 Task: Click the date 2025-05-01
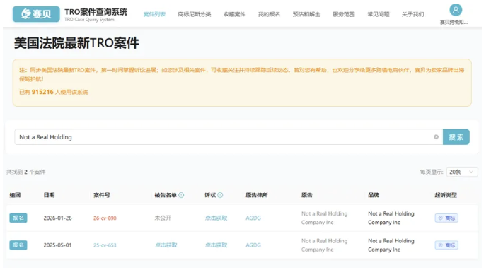[57, 245]
